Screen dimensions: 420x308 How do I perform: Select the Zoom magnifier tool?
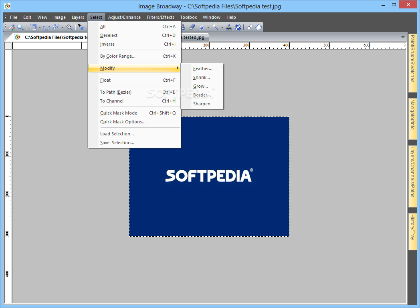(20, 27)
